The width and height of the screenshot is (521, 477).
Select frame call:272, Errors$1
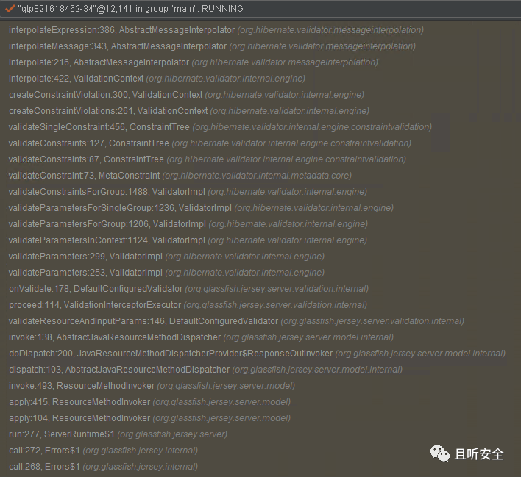(103, 451)
